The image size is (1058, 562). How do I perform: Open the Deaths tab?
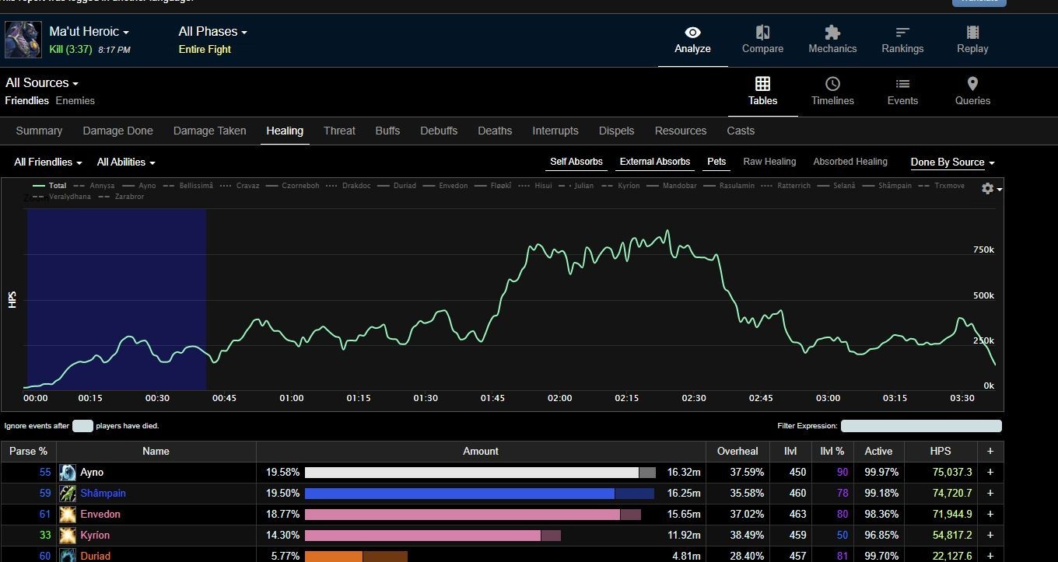tap(495, 131)
